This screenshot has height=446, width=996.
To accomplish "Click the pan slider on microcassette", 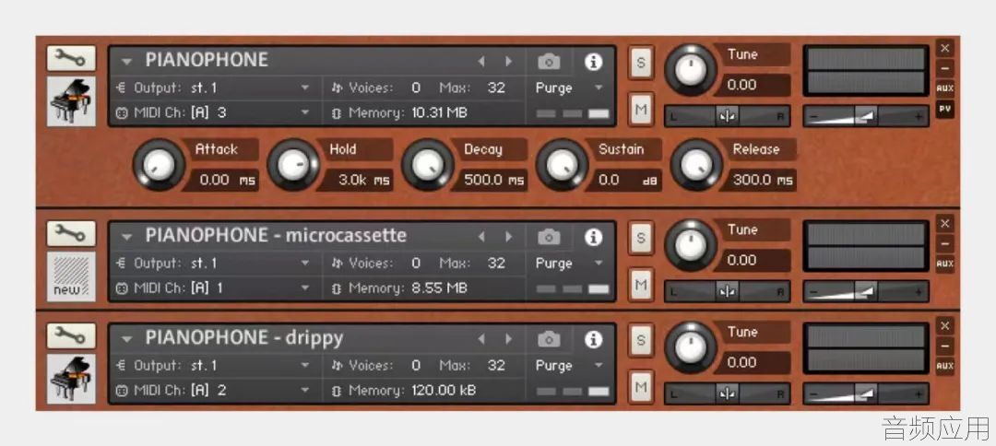I will coord(728,291).
